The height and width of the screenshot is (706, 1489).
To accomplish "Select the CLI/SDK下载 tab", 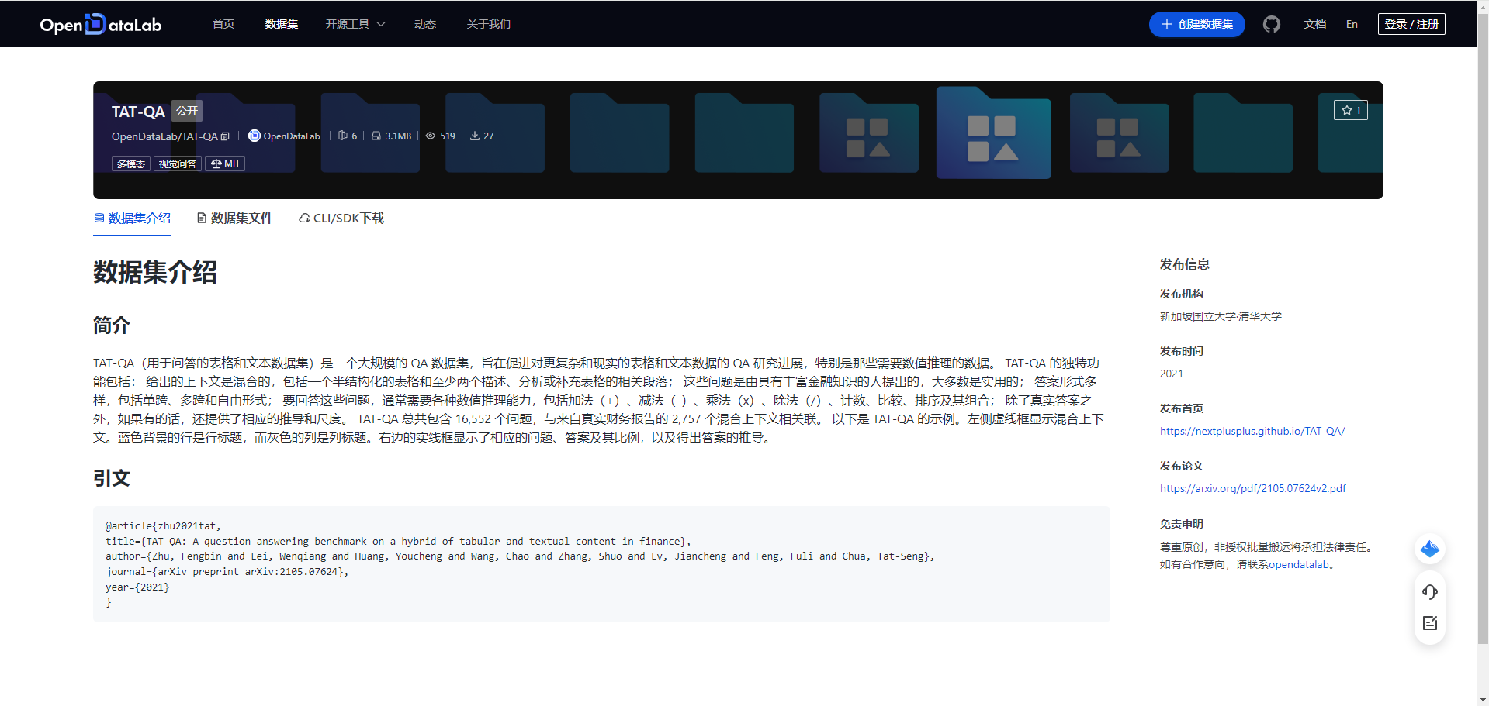I will [x=341, y=219].
